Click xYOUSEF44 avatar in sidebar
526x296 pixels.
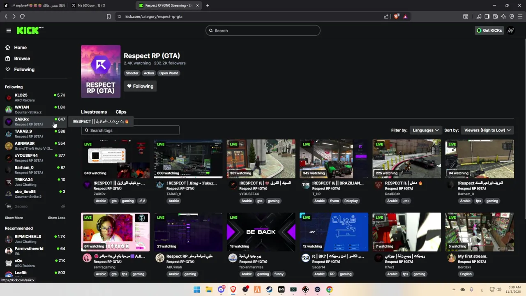tap(9, 158)
